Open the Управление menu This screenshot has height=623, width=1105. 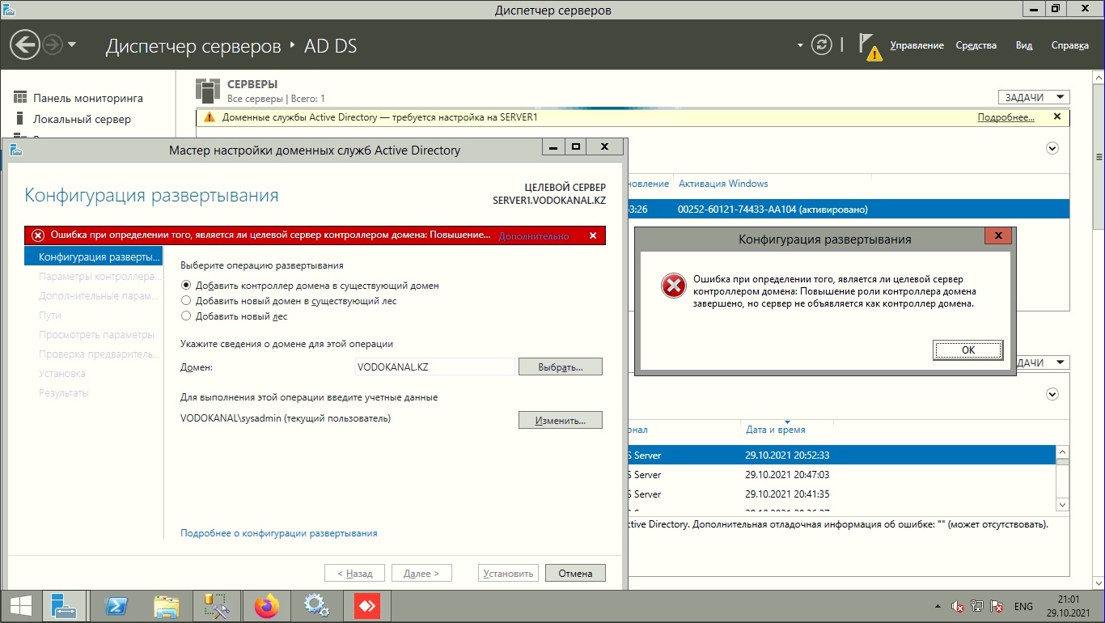coord(917,45)
